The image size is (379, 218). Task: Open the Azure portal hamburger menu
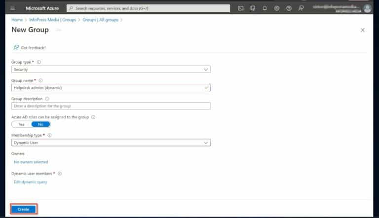click(x=12, y=8)
